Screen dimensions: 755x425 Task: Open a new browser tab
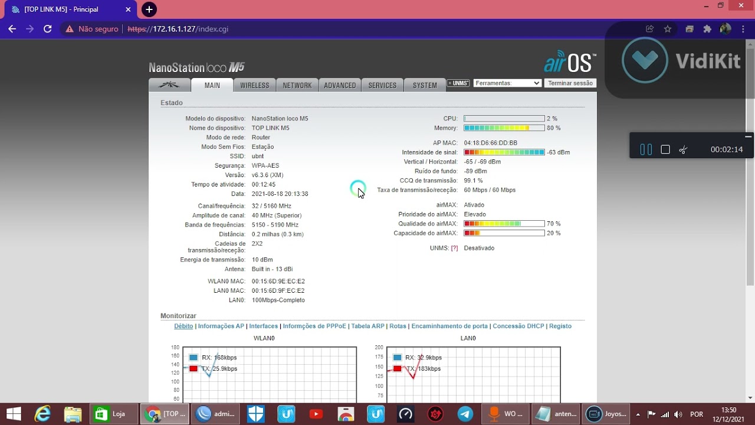149,9
